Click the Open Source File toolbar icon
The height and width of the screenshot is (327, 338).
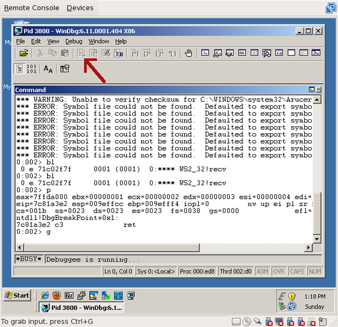pos(24,53)
